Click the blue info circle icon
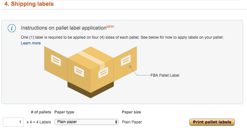Image resolution: width=247 pixels, height=135 pixels. 12,28
